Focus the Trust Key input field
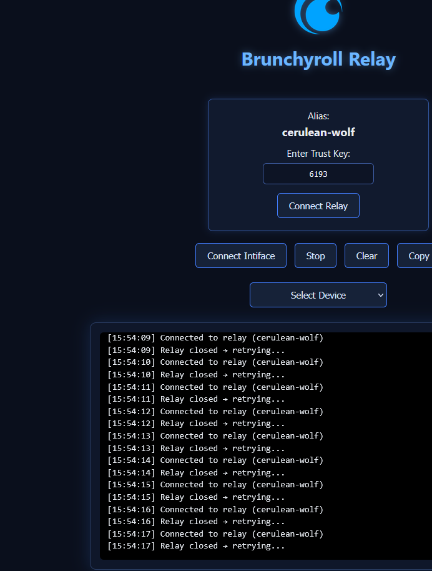This screenshot has width=432, height=571. coord(318,174)
